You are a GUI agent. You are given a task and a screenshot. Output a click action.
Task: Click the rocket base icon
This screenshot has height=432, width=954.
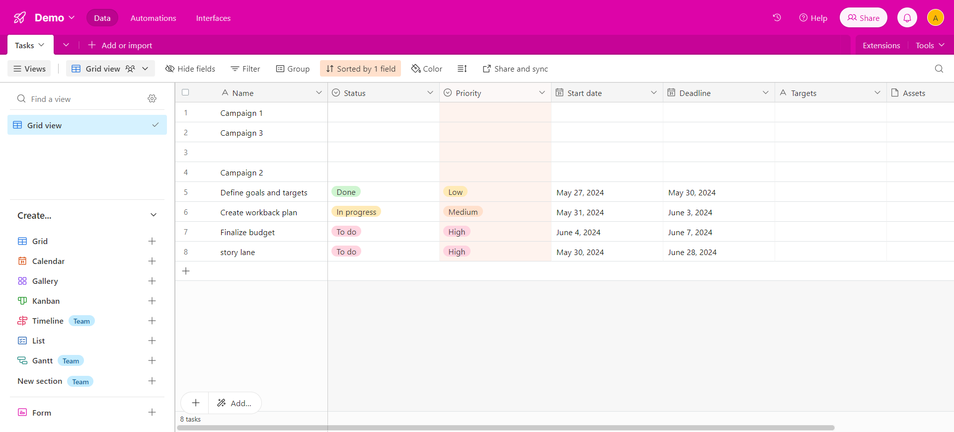[x=20, y=18]
